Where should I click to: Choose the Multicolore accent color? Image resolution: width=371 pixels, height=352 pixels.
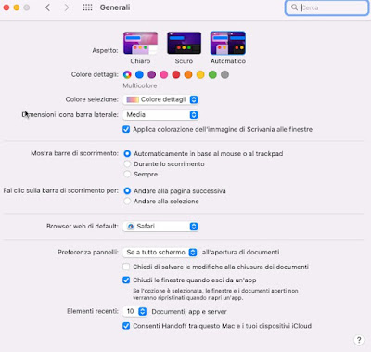127,74
